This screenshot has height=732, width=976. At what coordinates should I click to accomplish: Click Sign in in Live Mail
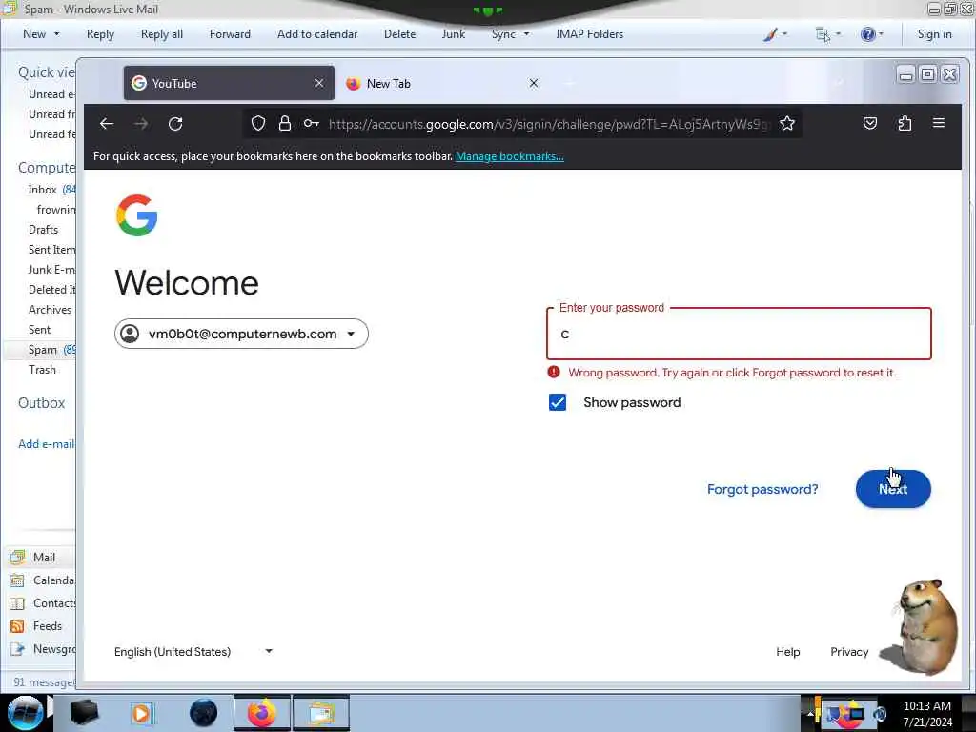934,34
